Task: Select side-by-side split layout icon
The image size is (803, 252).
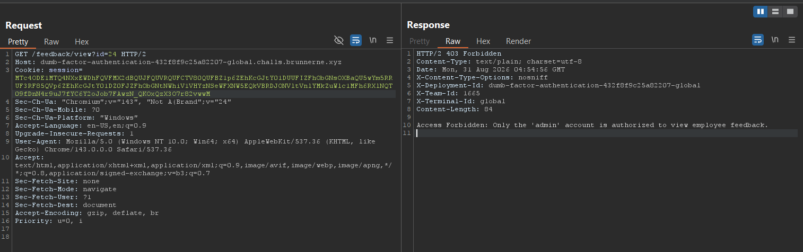Action: point(760,11)
